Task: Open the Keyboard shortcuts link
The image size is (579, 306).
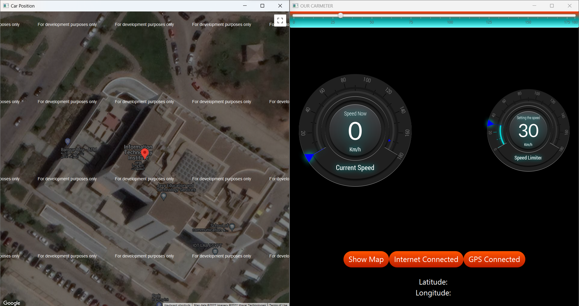Action: coord(177,305)
